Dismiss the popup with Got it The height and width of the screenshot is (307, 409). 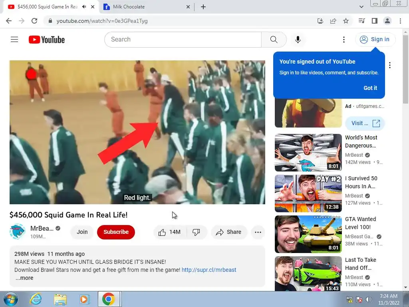tap(370, 88)
